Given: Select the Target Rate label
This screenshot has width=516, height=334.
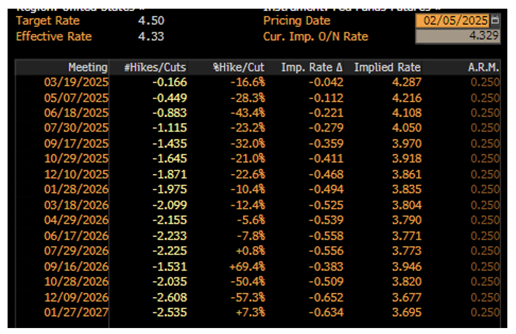Looking at the screenshot, I should pos(48,21).
